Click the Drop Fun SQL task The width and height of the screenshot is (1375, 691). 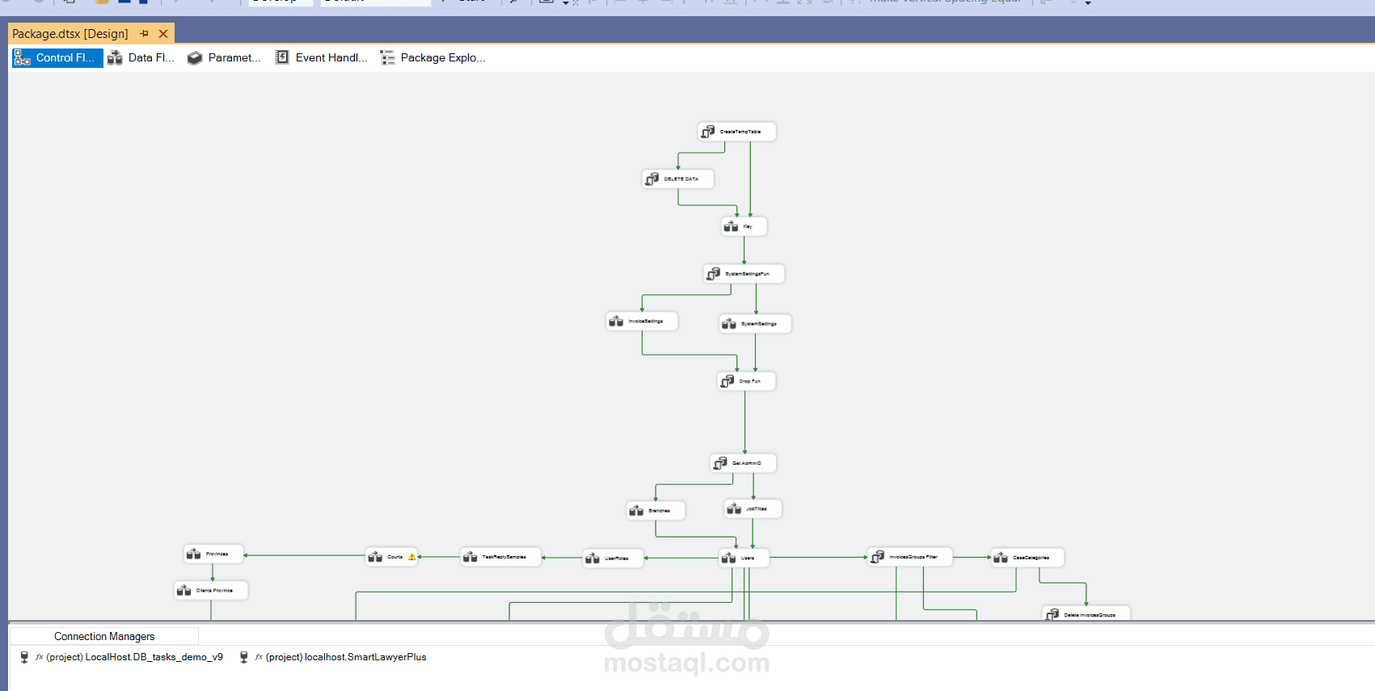[746, 381]
